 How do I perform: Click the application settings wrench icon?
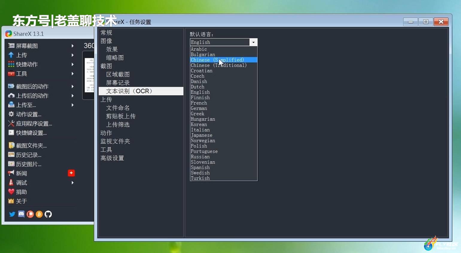tap(11, 123)
